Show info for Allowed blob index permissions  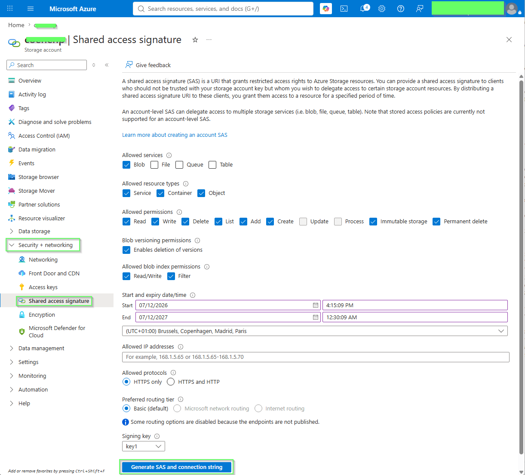[x=207, y=267]
